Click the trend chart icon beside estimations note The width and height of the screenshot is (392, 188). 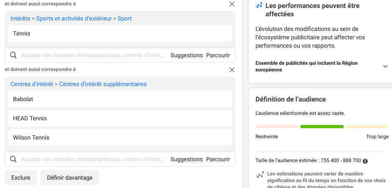click(x=260, y=175)
